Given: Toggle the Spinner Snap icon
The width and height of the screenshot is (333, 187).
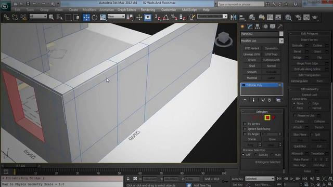Looking at the screenshot, I should 183,17.
